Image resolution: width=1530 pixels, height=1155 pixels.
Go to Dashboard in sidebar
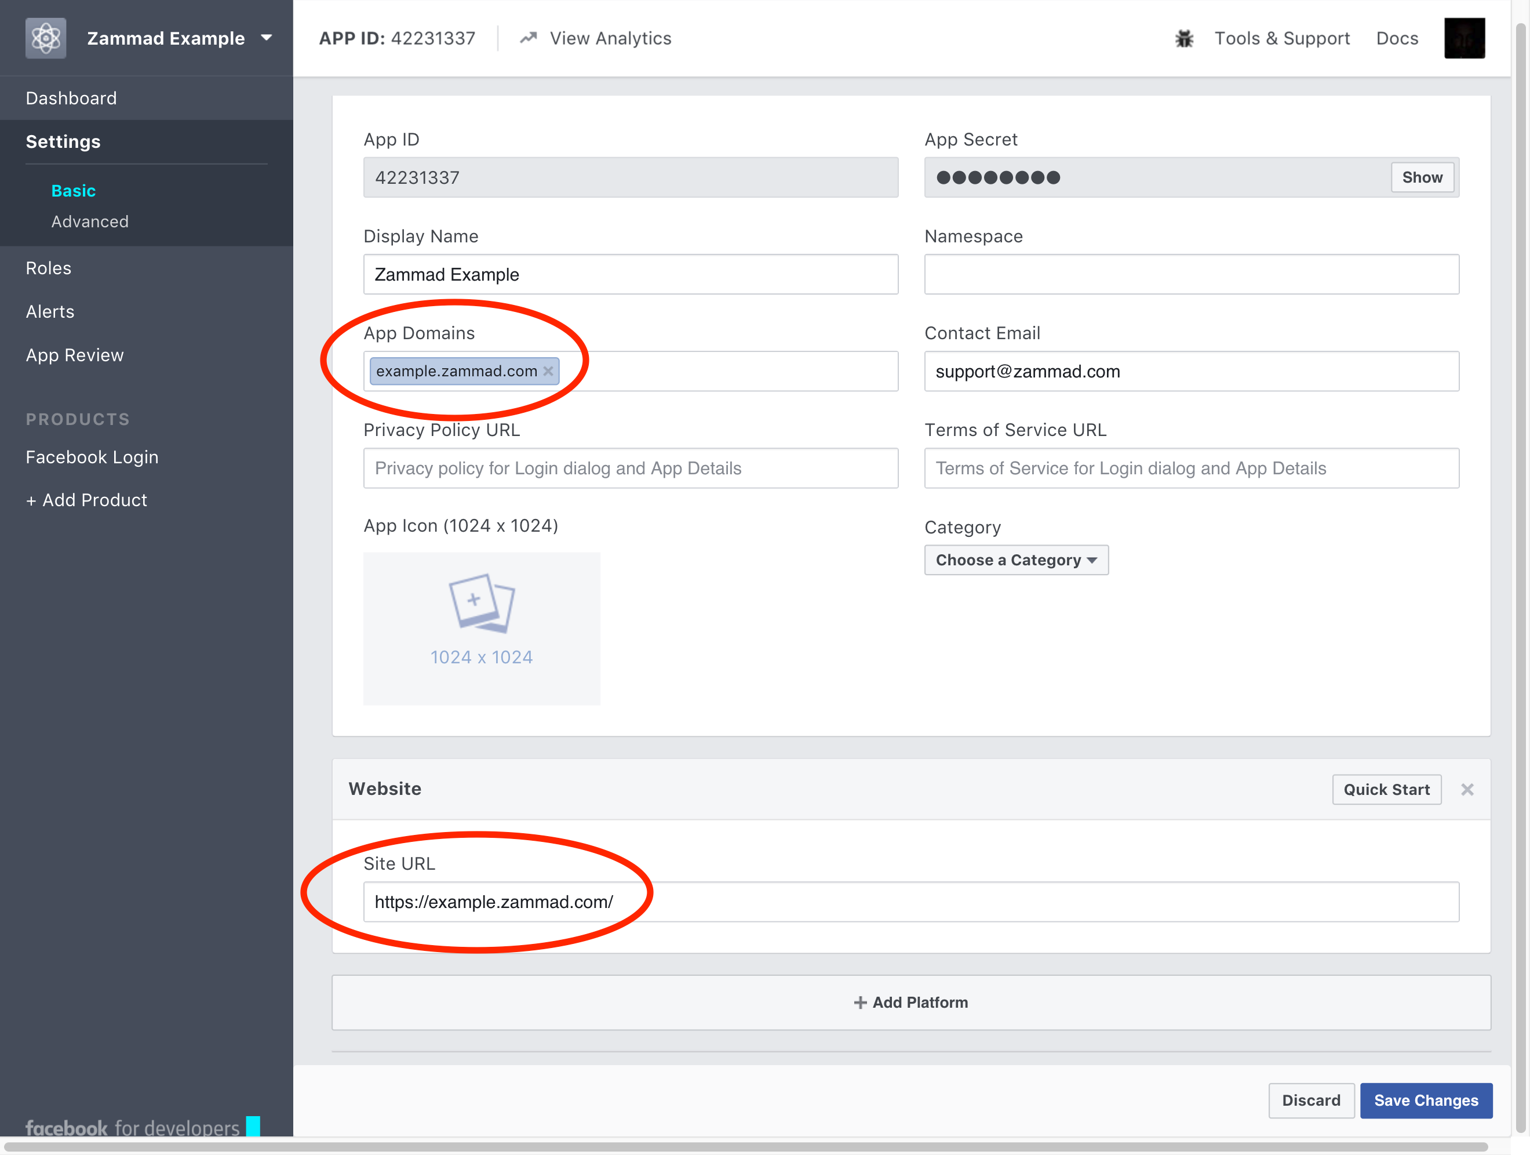click(71, 98)
